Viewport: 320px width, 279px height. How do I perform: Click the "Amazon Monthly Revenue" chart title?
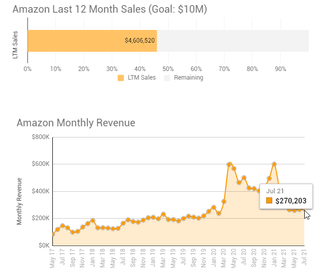coord(76,123)
